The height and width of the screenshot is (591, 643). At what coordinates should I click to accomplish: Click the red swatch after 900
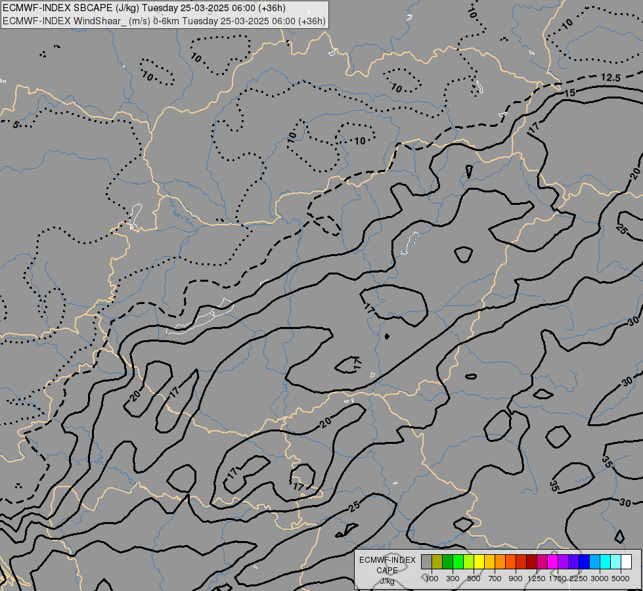(x=521, y=562)
